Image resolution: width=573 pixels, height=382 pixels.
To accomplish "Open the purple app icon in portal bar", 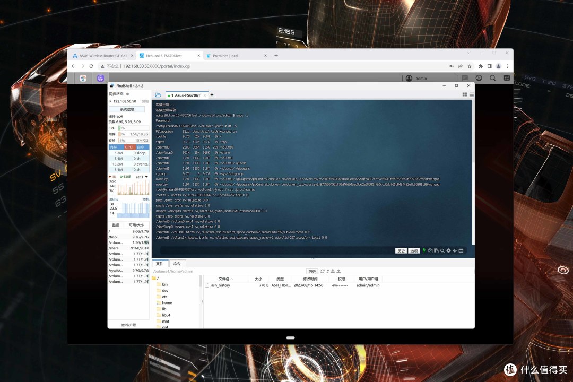I will click(100, 78).
